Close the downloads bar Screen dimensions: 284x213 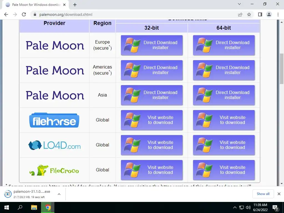coord(279,194)
